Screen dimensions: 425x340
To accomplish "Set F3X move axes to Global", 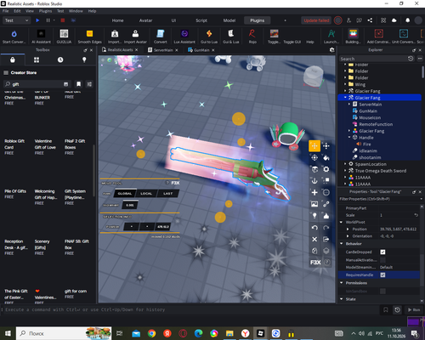I will [x=125, y=194].
